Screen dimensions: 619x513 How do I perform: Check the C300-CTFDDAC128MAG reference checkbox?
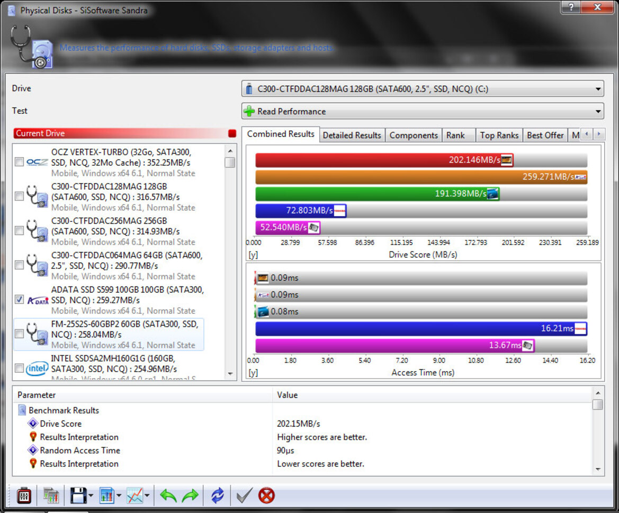tap(19, 196)
